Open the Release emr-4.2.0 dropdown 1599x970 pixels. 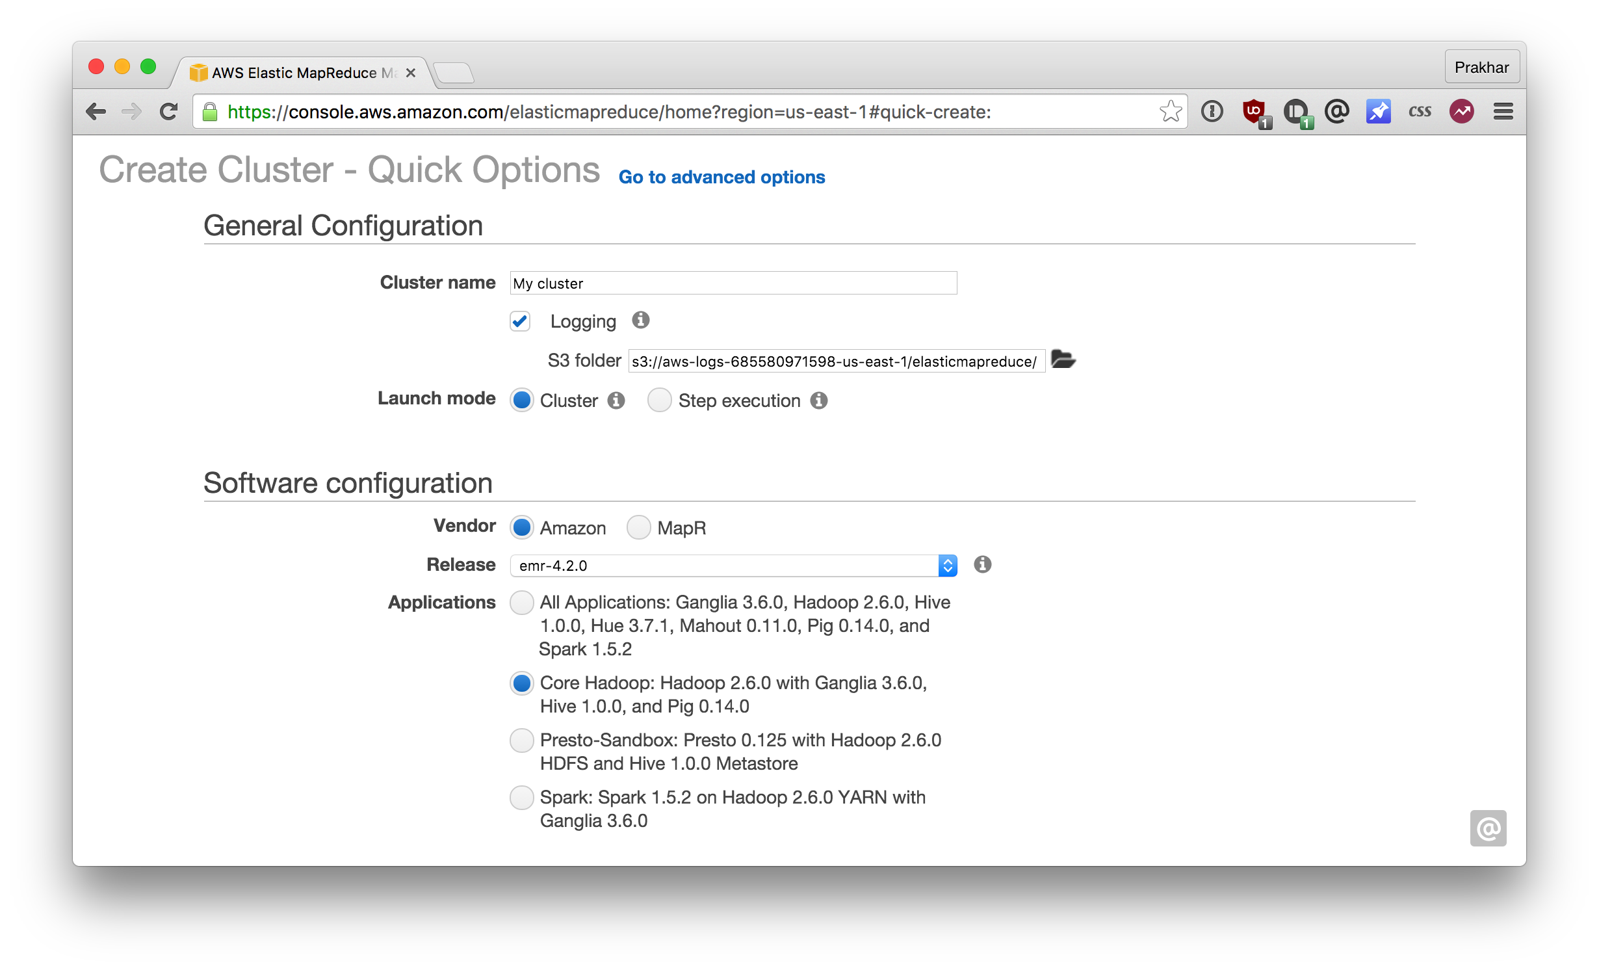733,566
